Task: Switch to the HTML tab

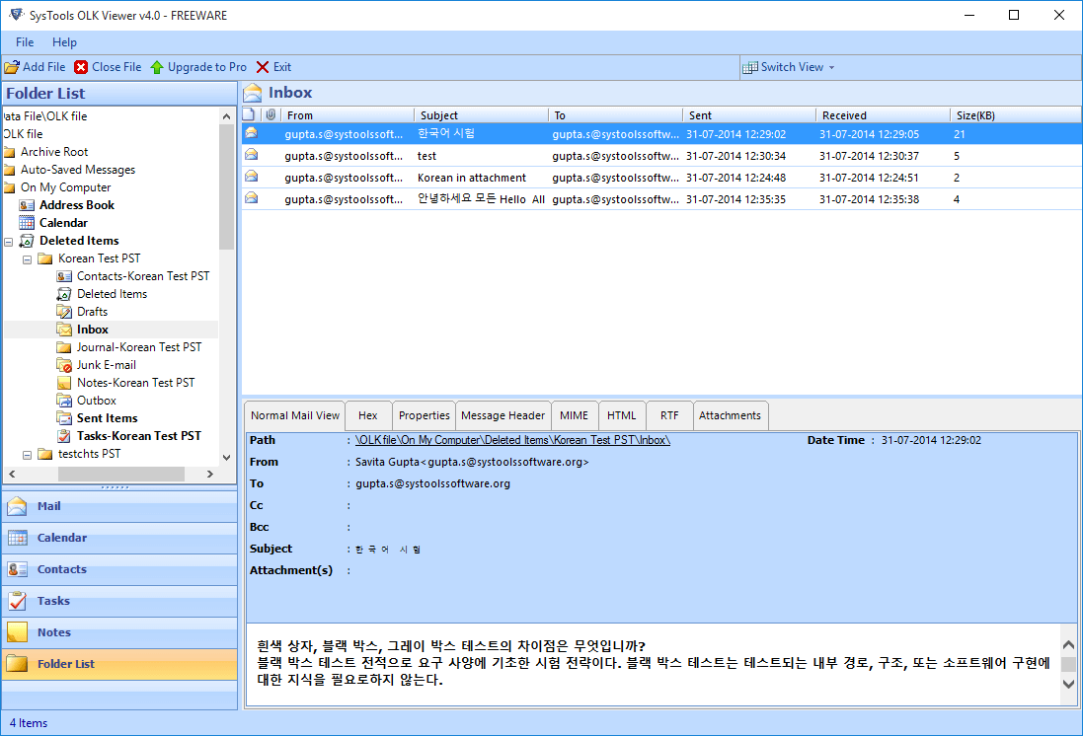Action: click(622, 415)
